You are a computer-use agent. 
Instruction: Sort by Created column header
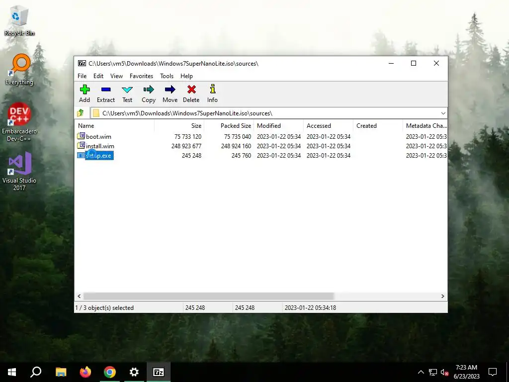click(378, 126)
